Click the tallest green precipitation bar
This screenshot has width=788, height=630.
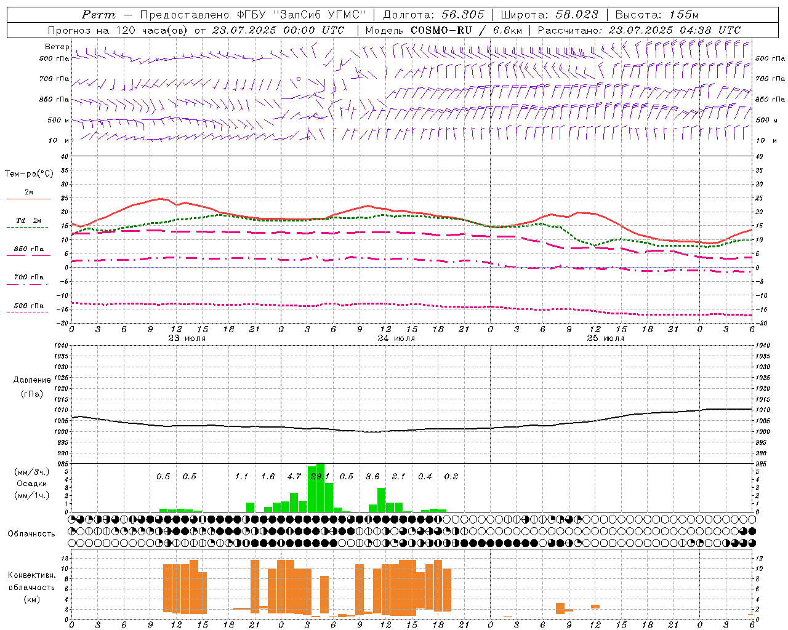pos(320,487)
